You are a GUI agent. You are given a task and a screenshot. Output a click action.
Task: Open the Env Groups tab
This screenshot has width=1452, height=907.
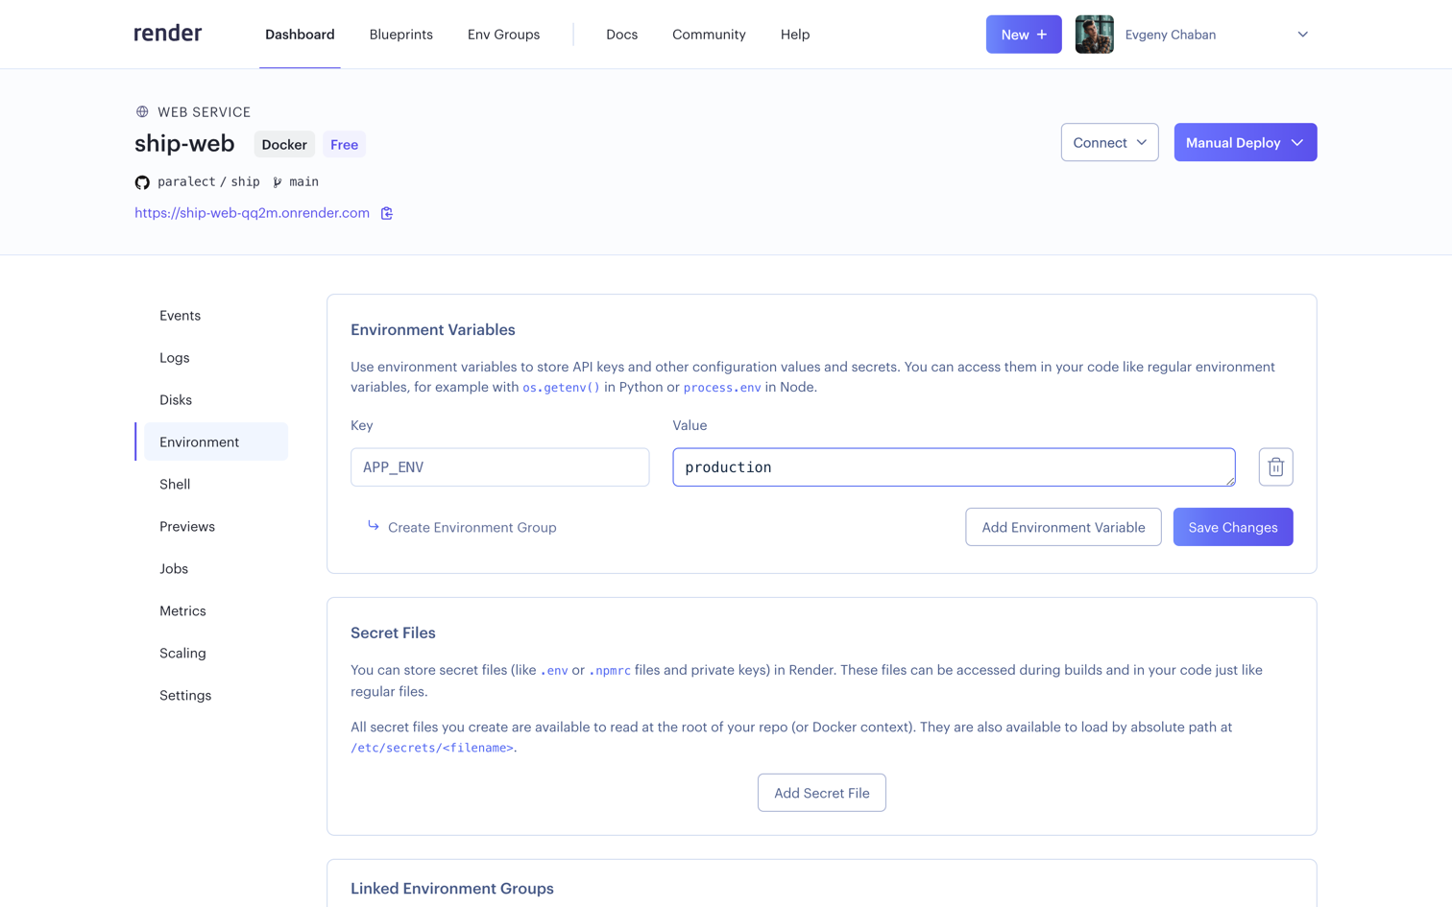coord(503,35)
